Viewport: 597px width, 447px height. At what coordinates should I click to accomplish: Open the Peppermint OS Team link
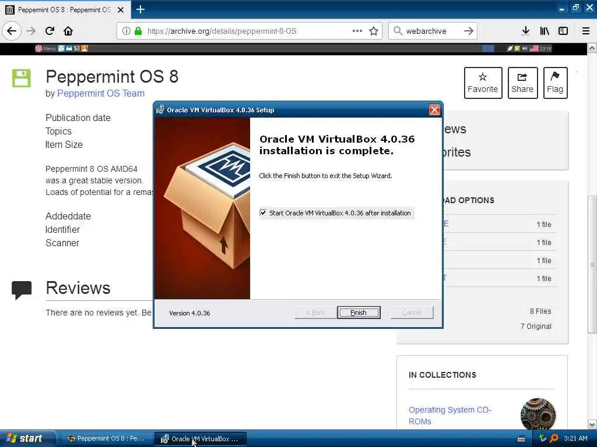101,93
